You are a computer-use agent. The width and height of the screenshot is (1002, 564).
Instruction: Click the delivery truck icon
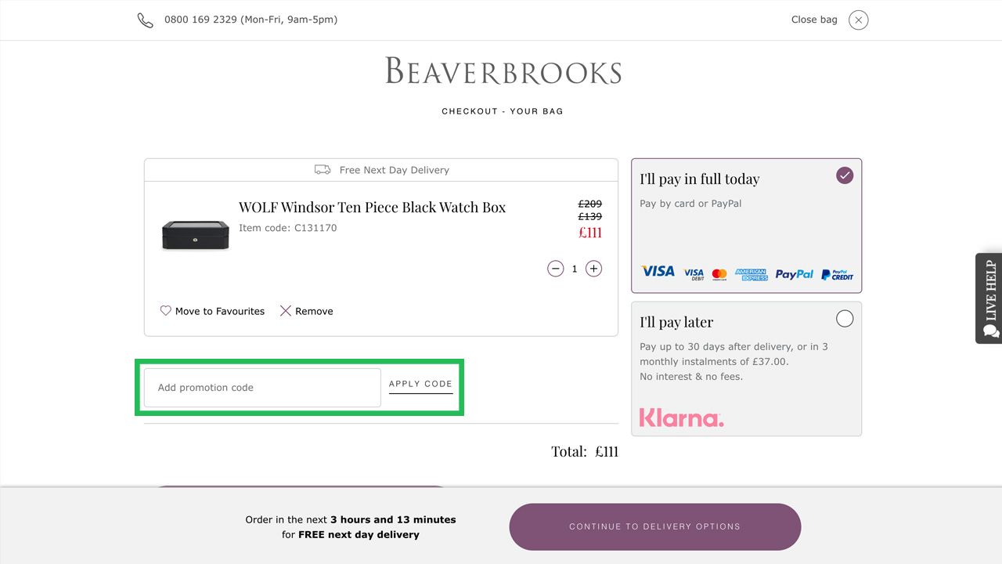click(323, 170)
